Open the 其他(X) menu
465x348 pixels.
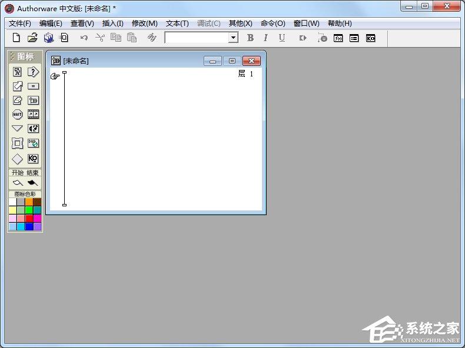coord(241,24)
